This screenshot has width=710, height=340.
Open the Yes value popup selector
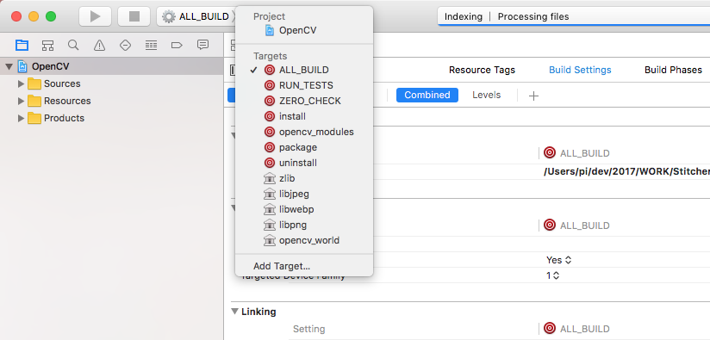[558, 260]
